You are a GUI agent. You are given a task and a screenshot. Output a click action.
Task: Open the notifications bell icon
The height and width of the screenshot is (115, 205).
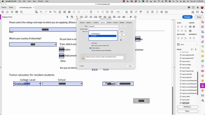tap(198, 8)
